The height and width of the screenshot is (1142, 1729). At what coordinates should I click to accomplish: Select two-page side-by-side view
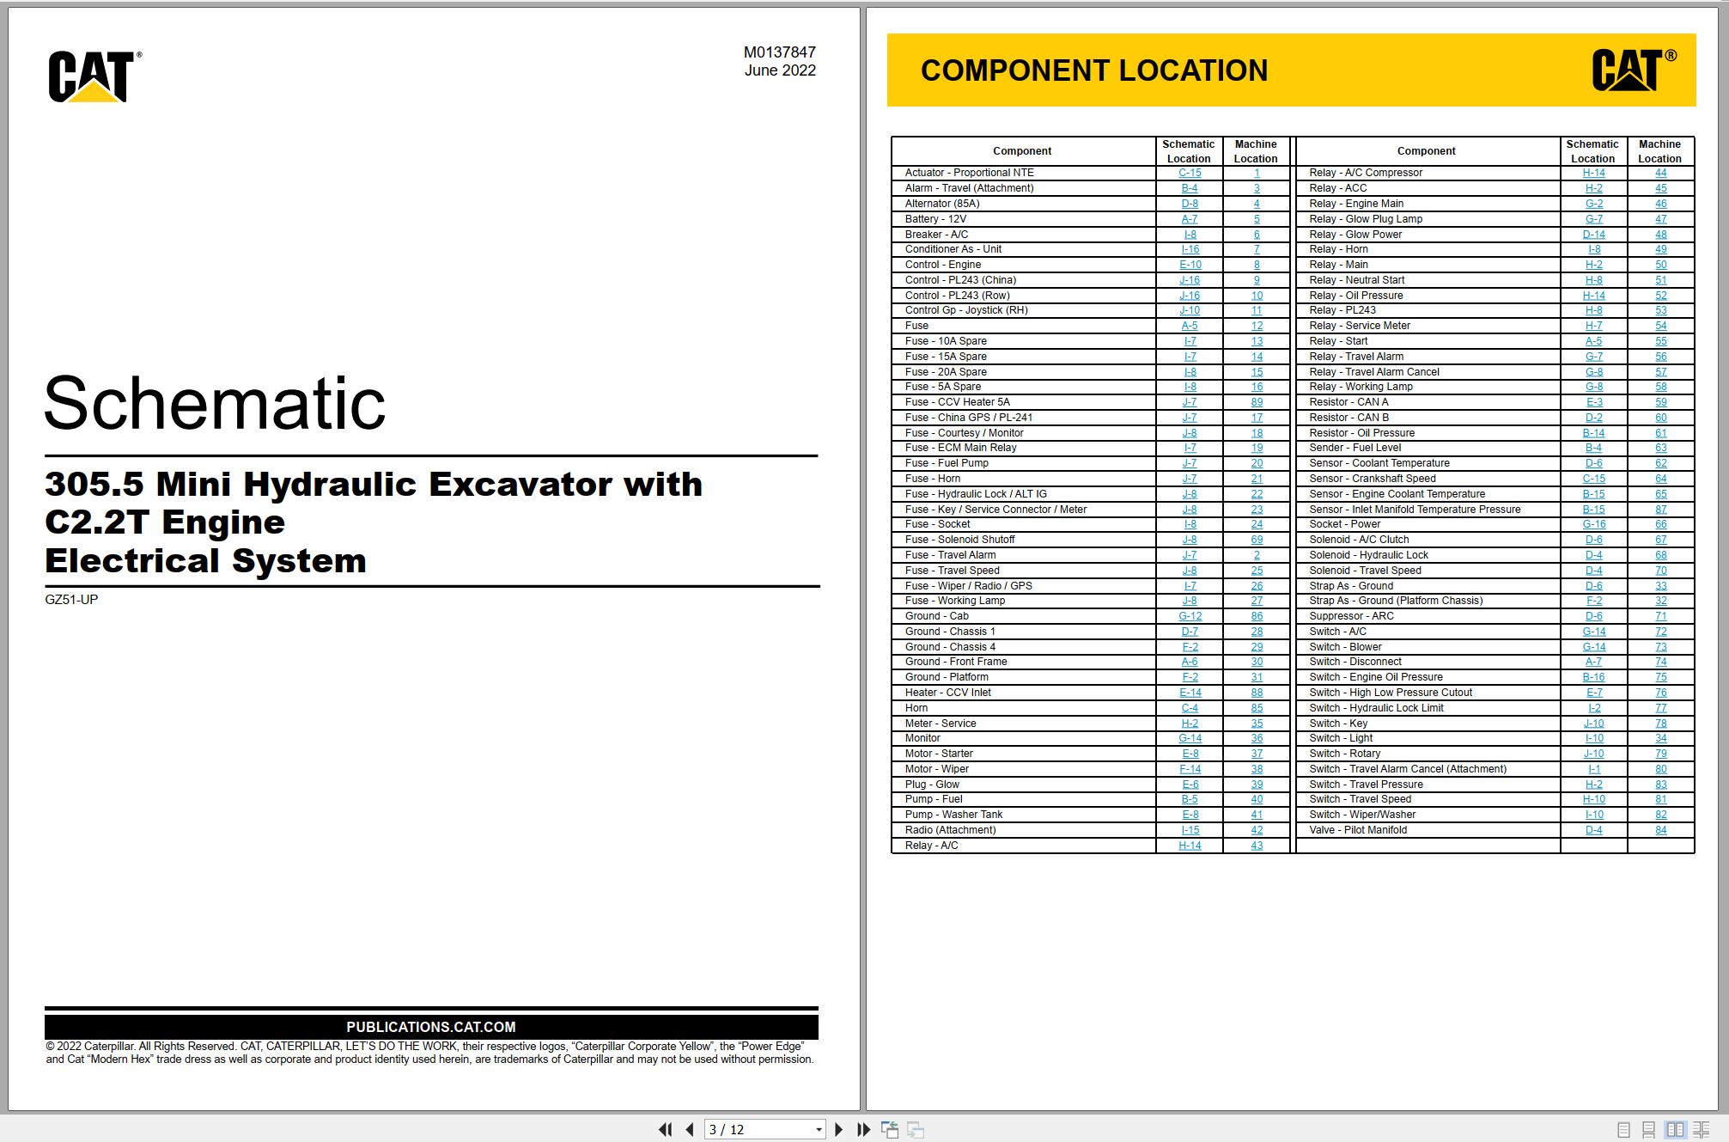pyautogui.click(x=1675, y=1130)
